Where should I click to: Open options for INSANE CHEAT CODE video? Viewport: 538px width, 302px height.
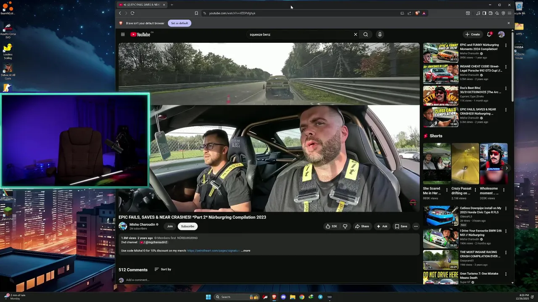(506, 67)
